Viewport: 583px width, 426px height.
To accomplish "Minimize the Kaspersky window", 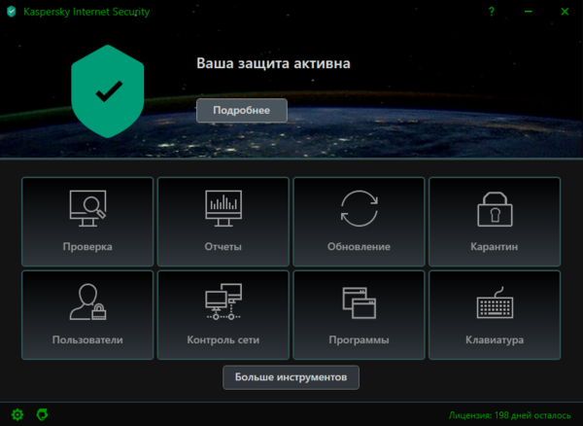I will (528, 12).
